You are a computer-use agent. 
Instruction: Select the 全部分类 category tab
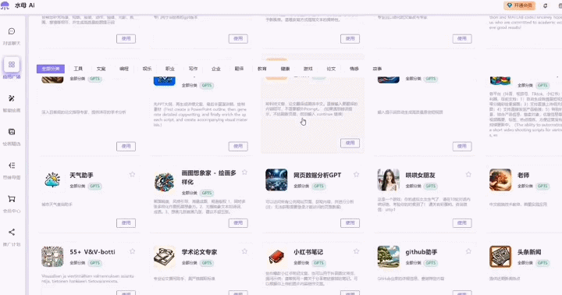[x=51, y=69]
